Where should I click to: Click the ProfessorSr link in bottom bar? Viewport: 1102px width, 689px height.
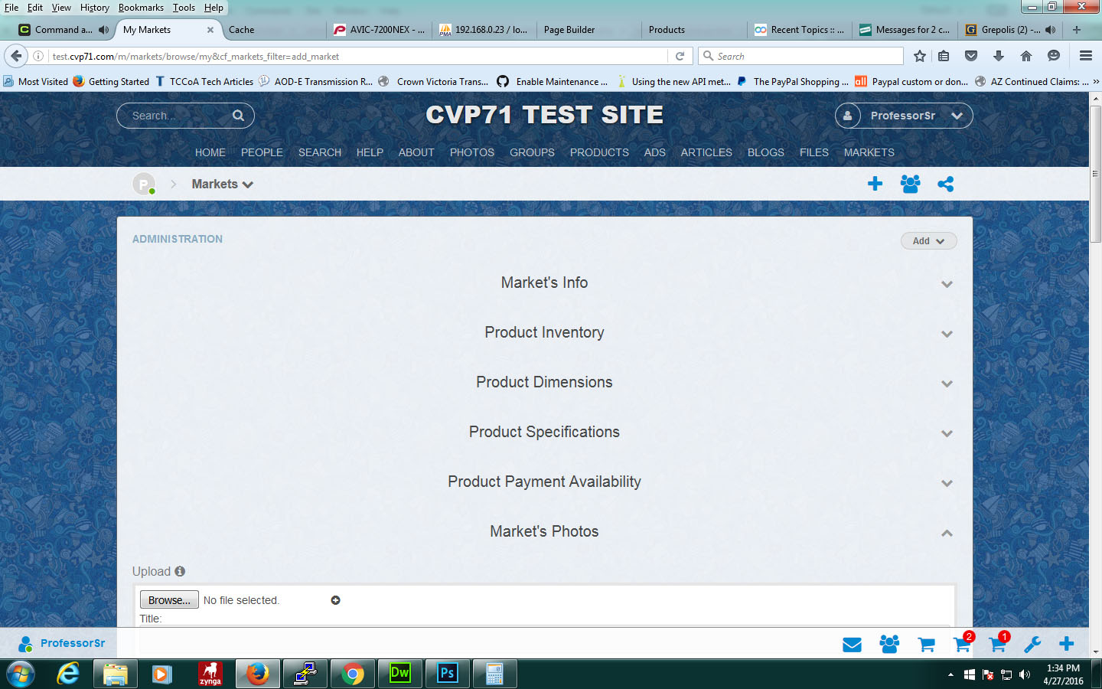click(73, 643)
